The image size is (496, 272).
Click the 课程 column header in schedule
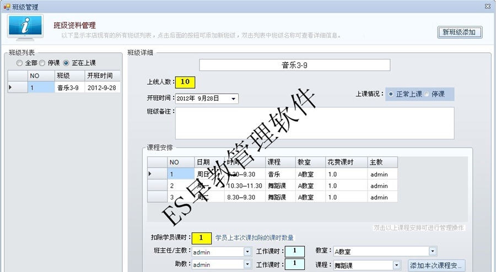(x=281, y=162)
